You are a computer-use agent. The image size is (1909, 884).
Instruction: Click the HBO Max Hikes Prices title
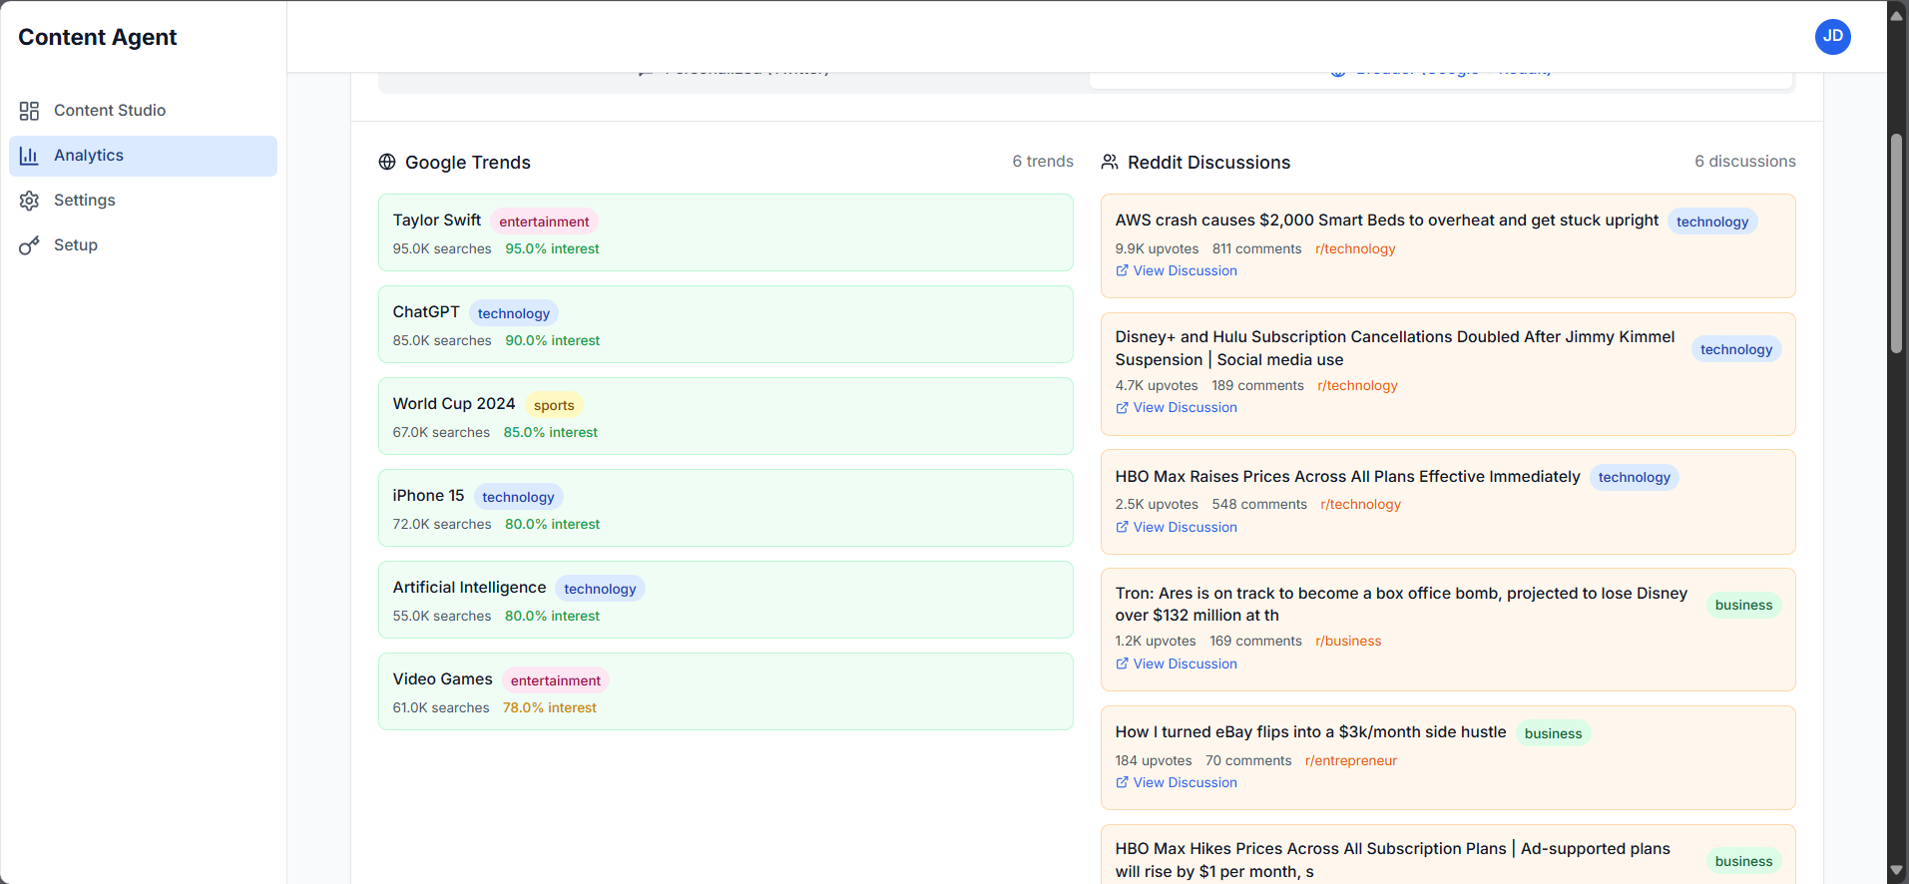[1392, 860]
